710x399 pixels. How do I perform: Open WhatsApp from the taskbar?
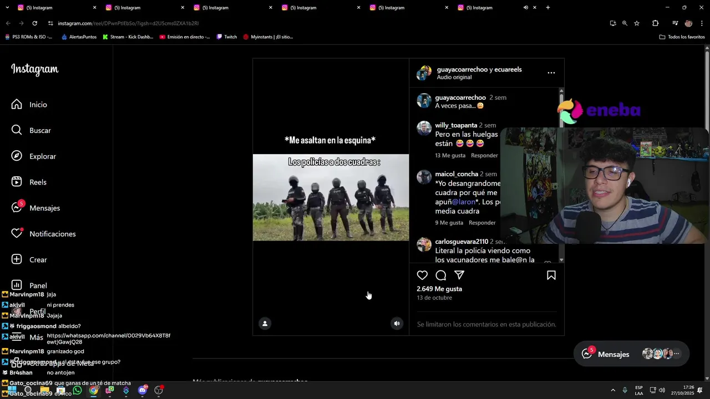click(77, 390)
